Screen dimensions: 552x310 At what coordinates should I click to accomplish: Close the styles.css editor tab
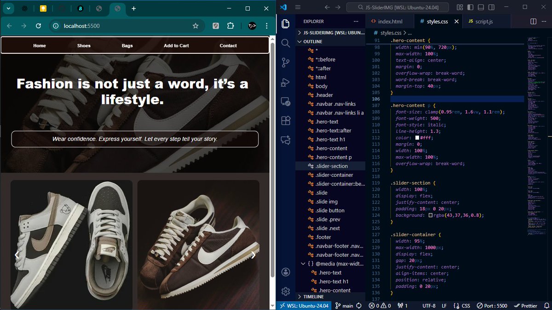point(457,22)
